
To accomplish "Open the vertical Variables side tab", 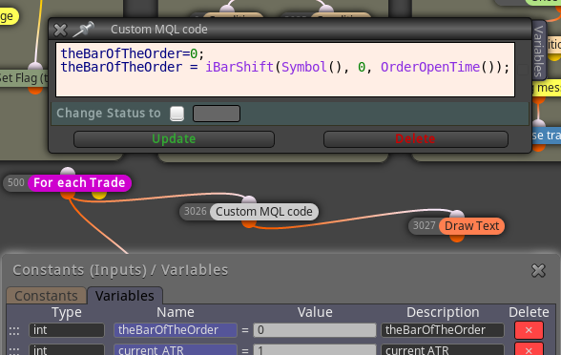I will [539, 51].
